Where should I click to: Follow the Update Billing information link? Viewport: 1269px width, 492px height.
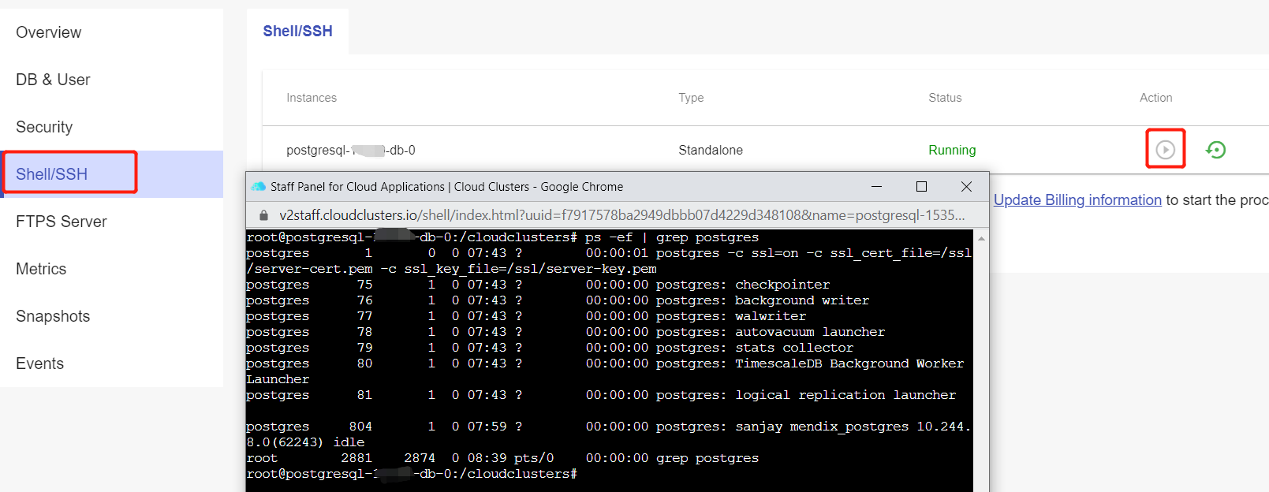(1077, 200)
